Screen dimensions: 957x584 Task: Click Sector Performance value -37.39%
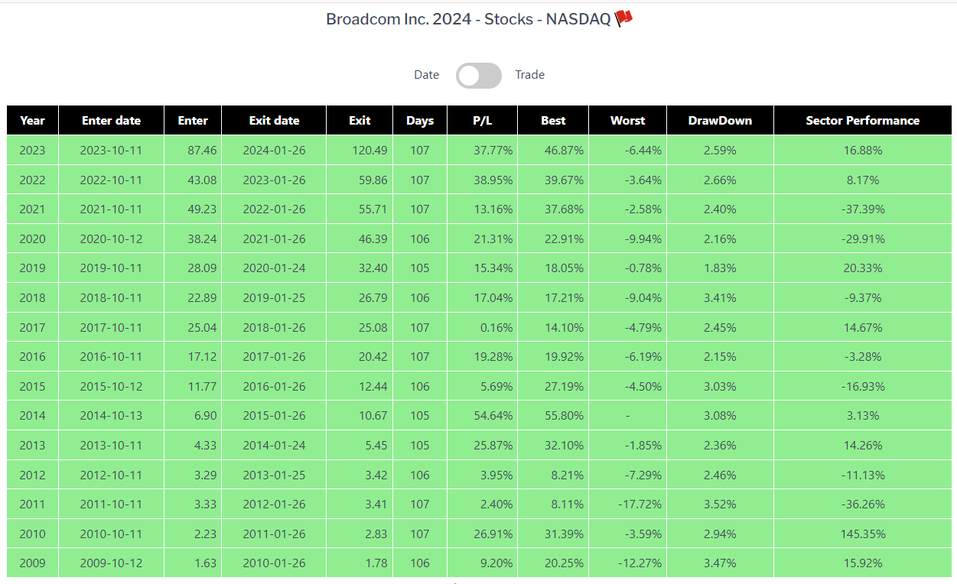[863, 209]
